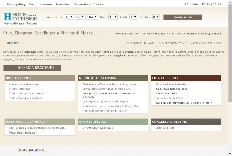Open the Offerte nav item
The width and height of the screenshot is (232, 156).
click(x=13, y=43)
